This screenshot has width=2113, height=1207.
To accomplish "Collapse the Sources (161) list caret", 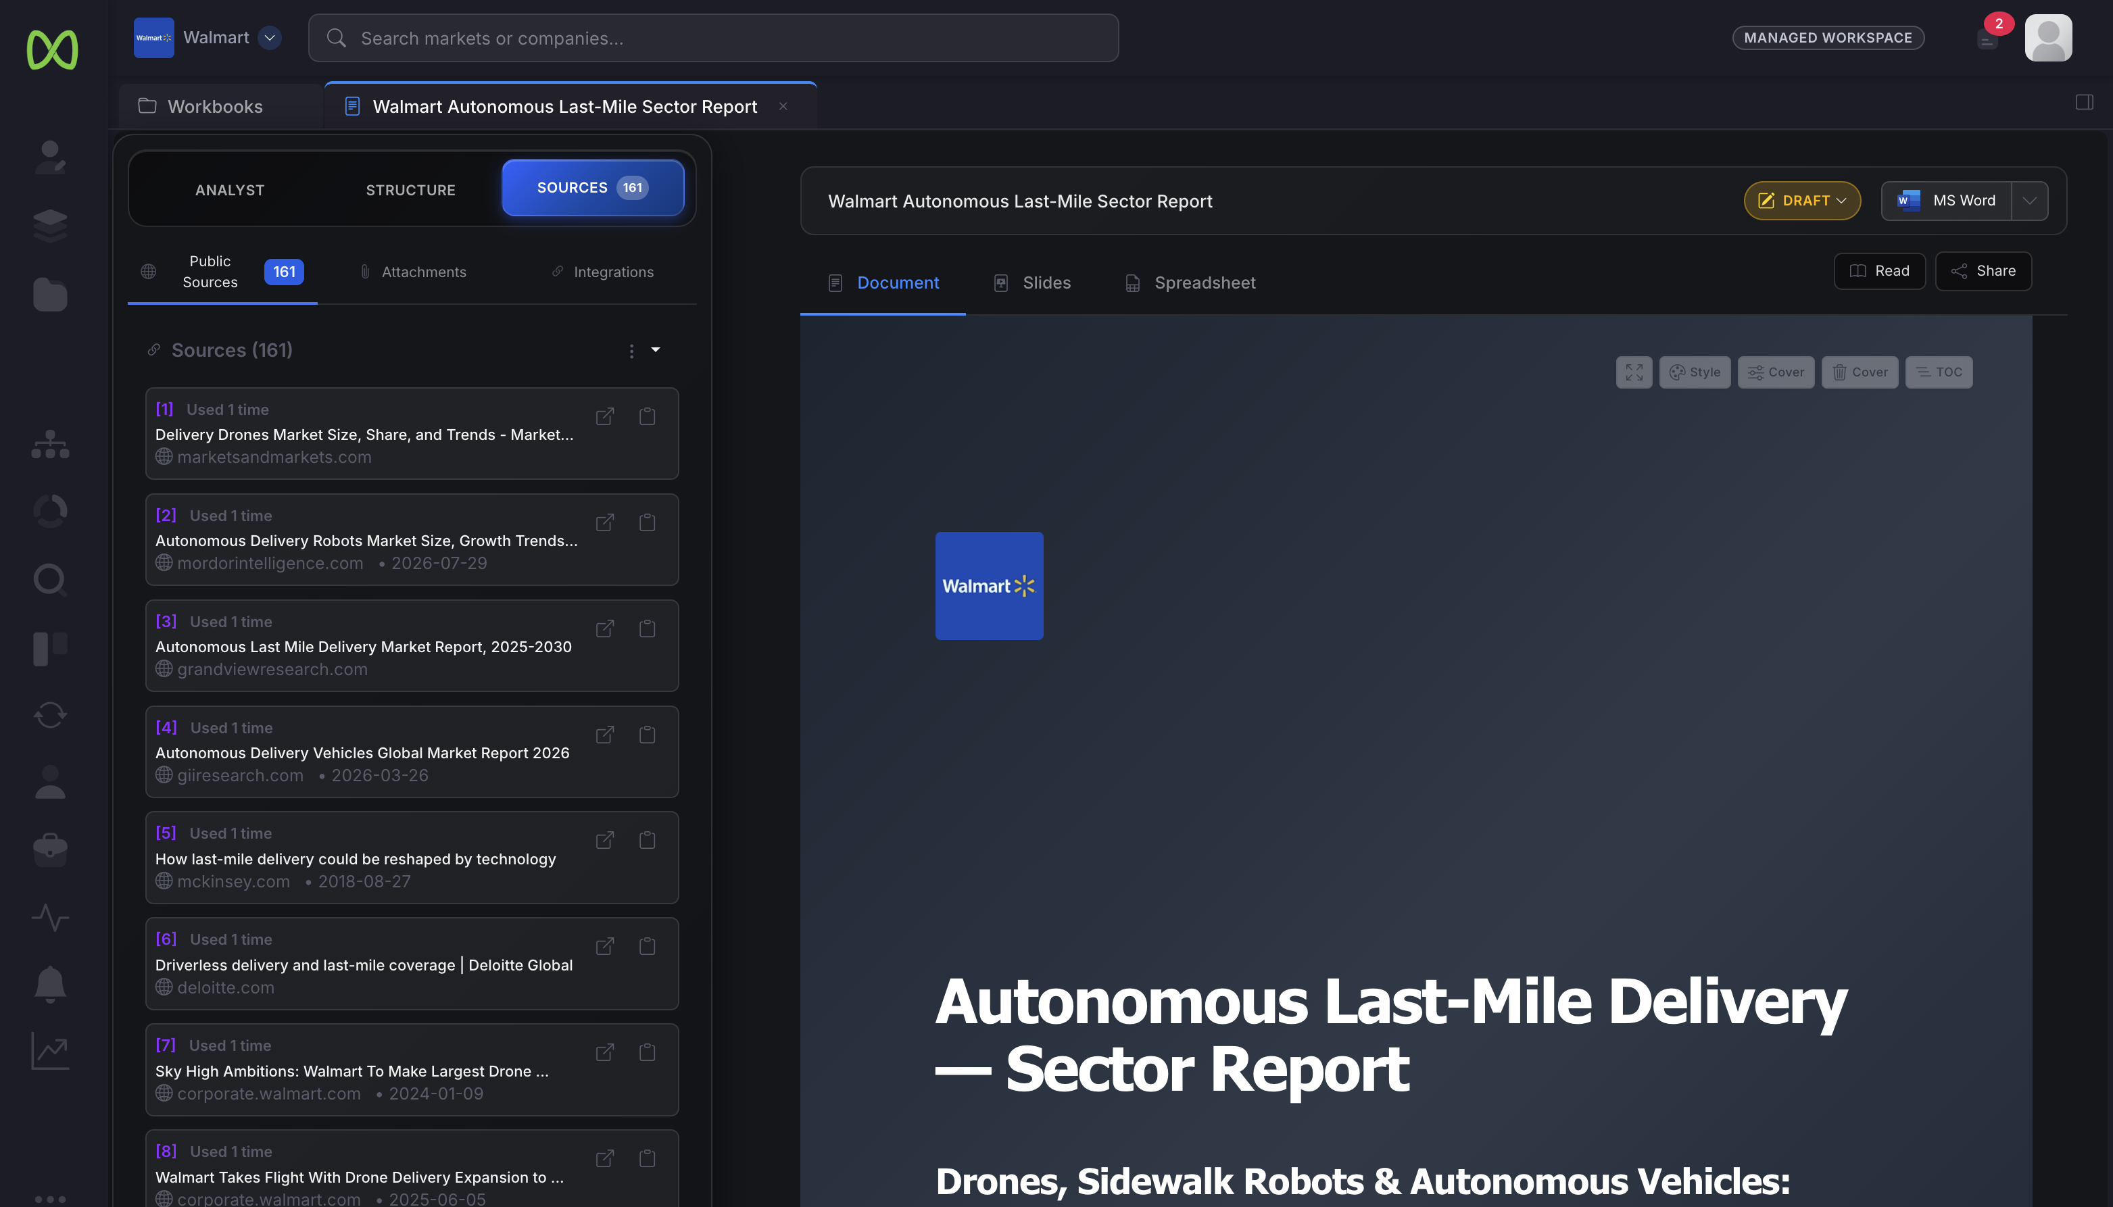I will 656,350.
